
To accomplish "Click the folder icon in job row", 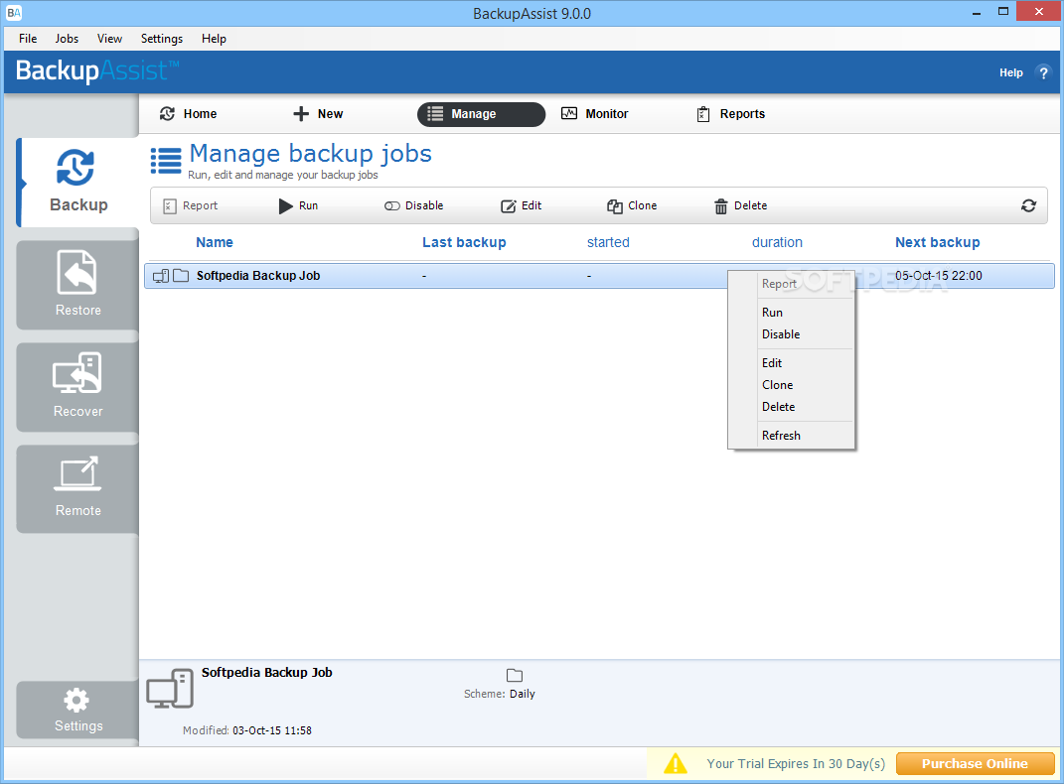I will [181, 276].
